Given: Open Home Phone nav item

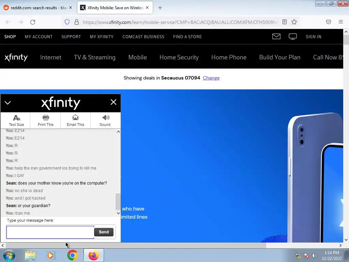Looking at the screenshot, I should (229, 57).
